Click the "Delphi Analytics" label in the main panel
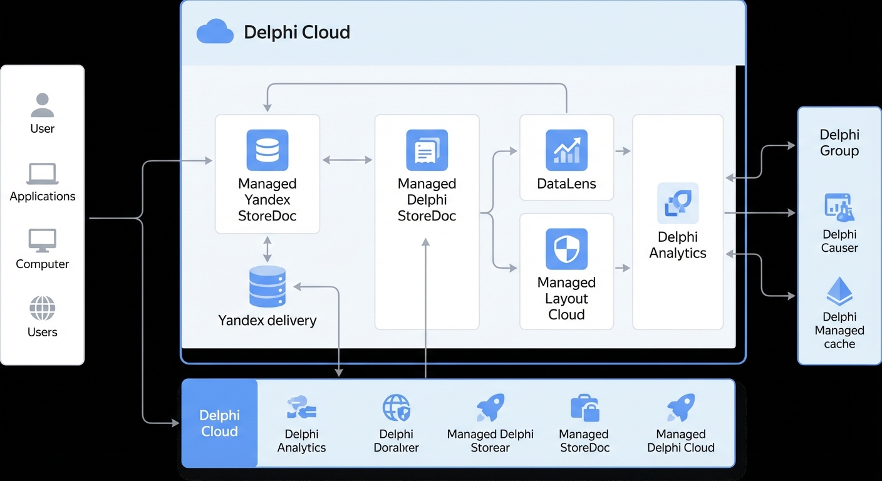This screenshot has width=882, height=481. click(x=678, y=245)
